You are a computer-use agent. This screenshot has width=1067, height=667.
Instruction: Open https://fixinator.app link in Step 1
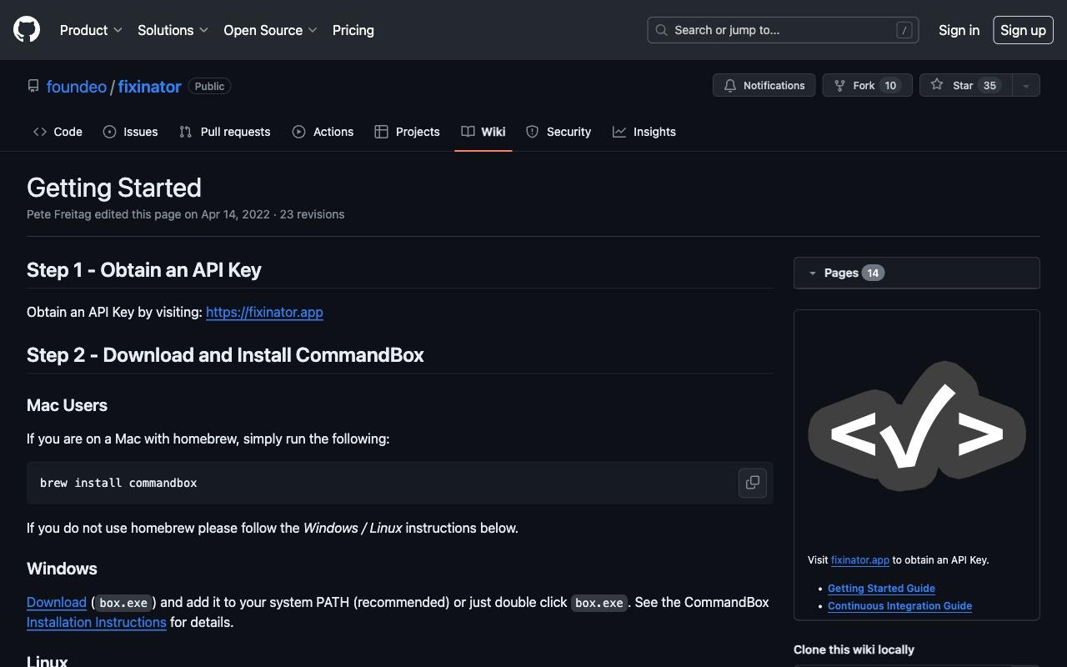tap(264, 312)
